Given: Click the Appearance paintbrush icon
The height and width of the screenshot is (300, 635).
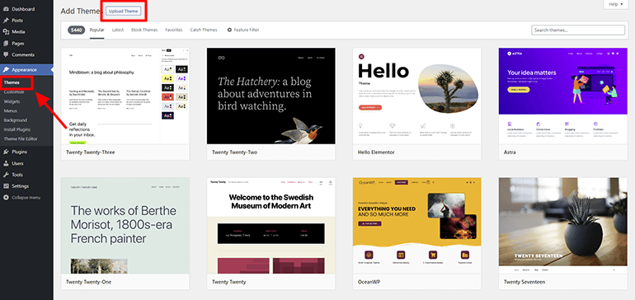Looking at the screenshot, I should (x=6, y=69).
